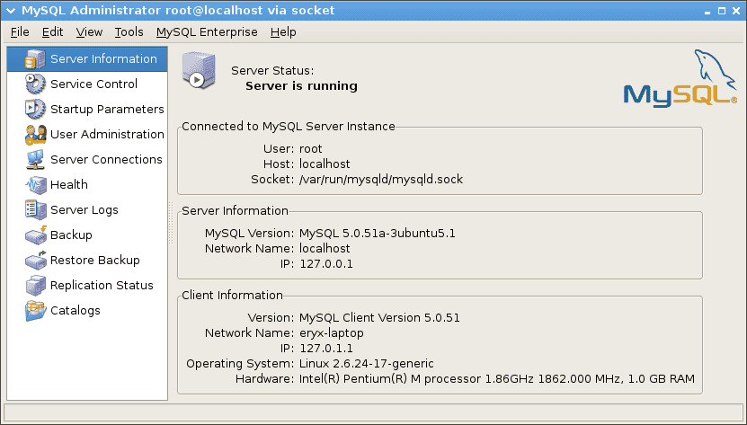
Task: Click the server status running icon
Action: click(x=199, y=72)
